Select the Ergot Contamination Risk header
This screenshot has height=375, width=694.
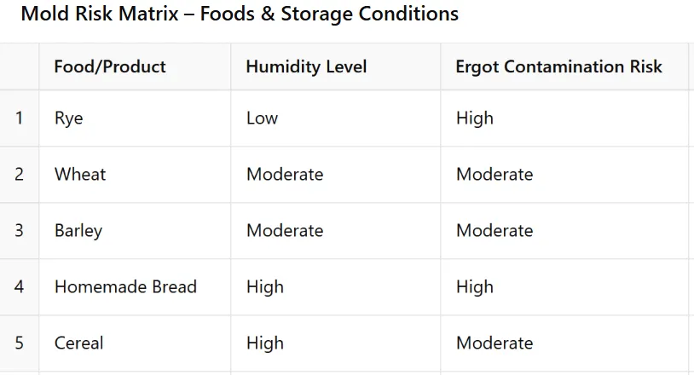pyautogui.click(x=558, y=66)
